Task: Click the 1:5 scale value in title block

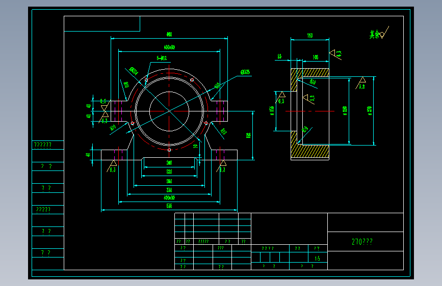Action: tap(318, 259)
